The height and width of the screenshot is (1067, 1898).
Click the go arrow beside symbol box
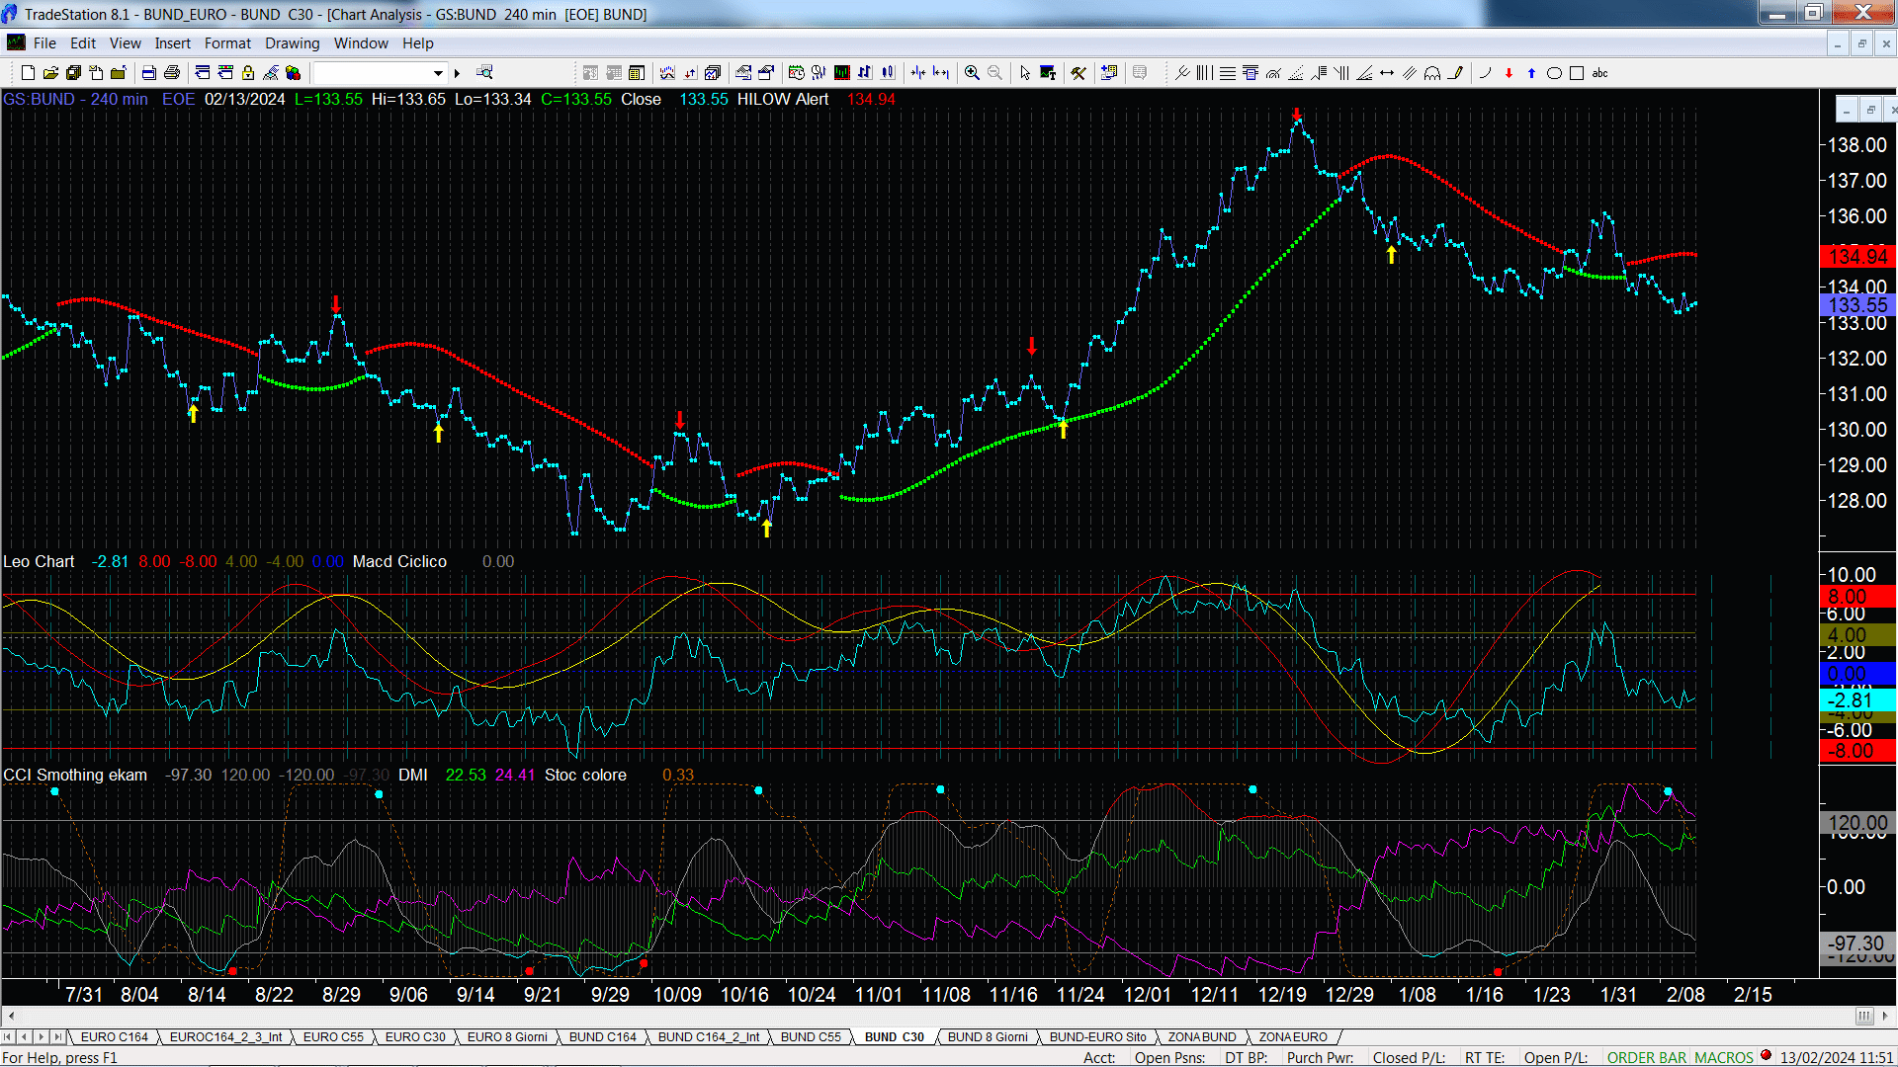click(x=457, y=73)
